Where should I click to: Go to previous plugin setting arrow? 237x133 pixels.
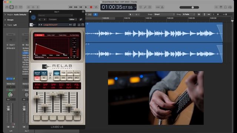click(40, 20)
